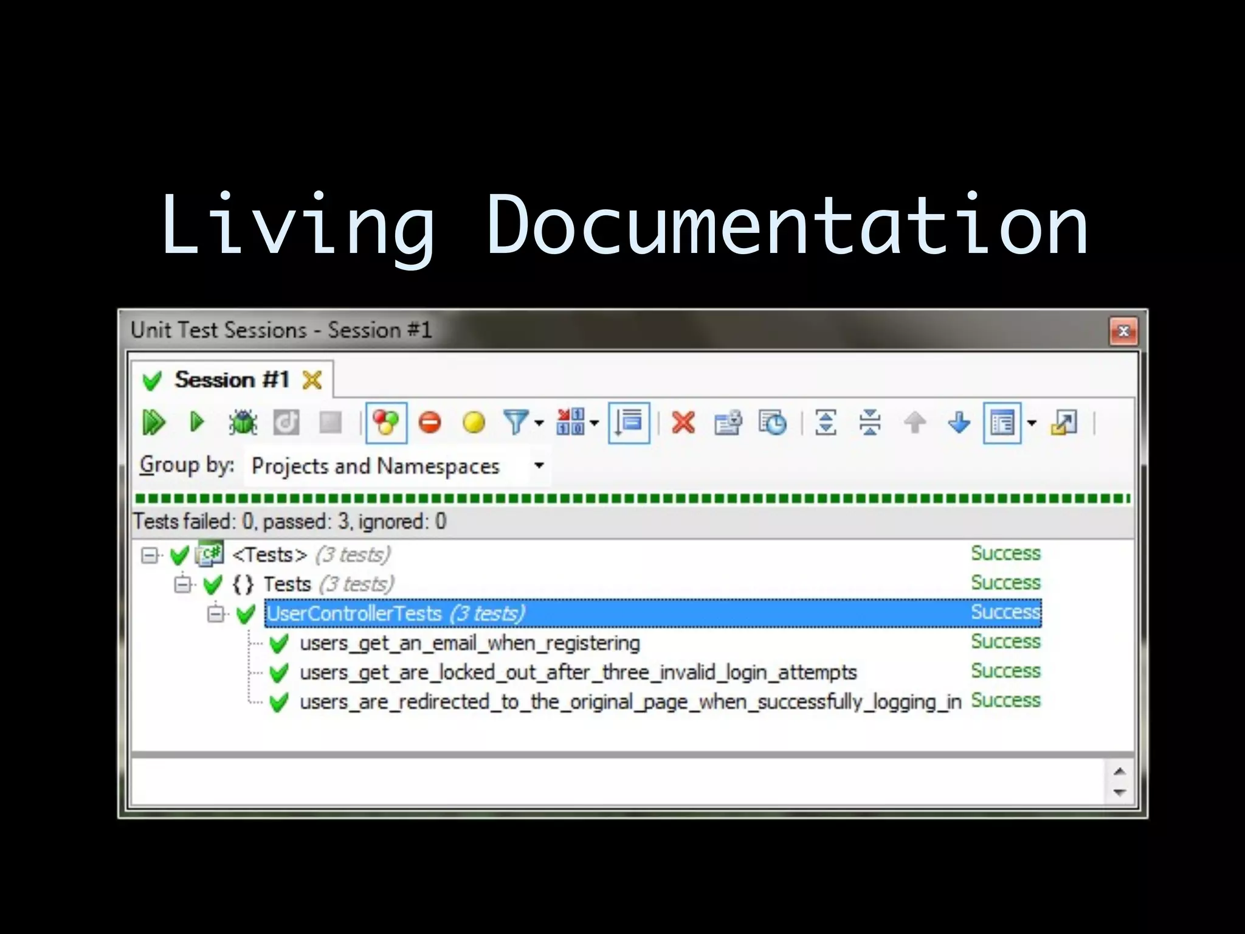Stop execution with the gray square button
This screenshot has width=1245, height=934.
pyautogui.click(x=331, y=423)
